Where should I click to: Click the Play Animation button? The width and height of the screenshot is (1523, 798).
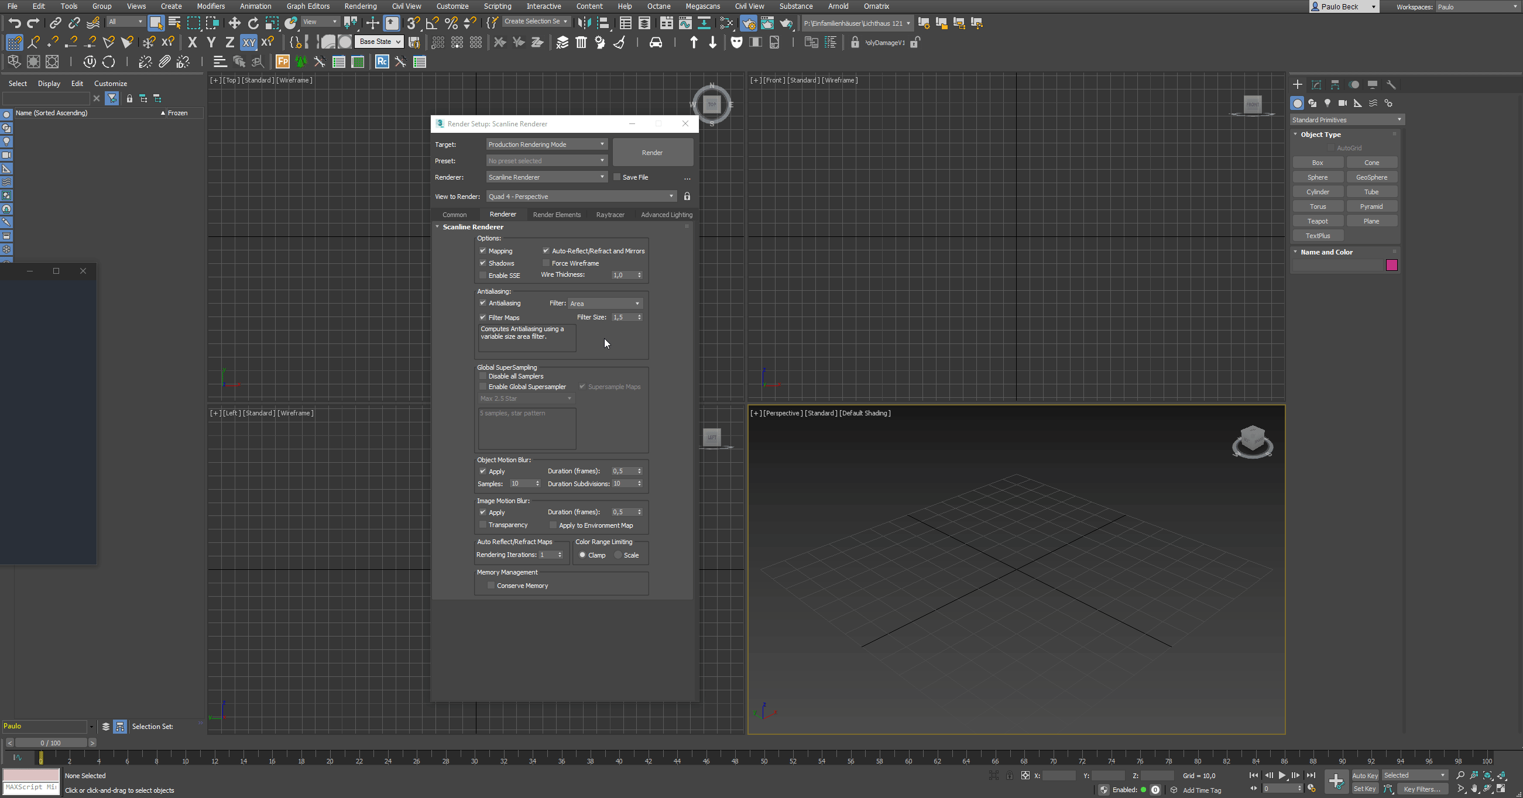pos(1282,776)
